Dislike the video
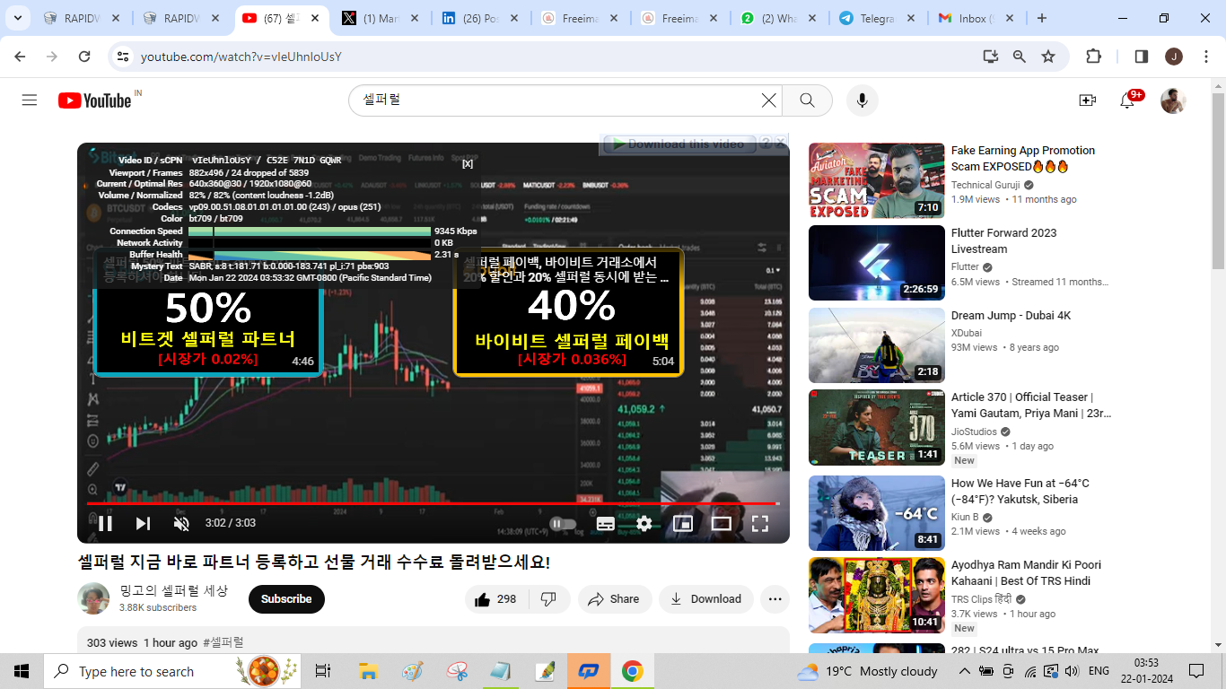Image resolution: width=1226 pixels, height=689 pixels. [x=549, y=599]
